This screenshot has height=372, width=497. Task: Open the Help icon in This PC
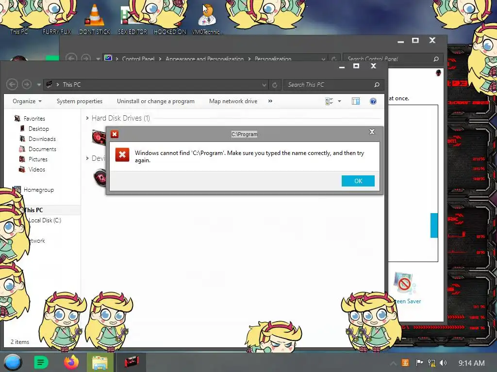click(x=373, y=101)
